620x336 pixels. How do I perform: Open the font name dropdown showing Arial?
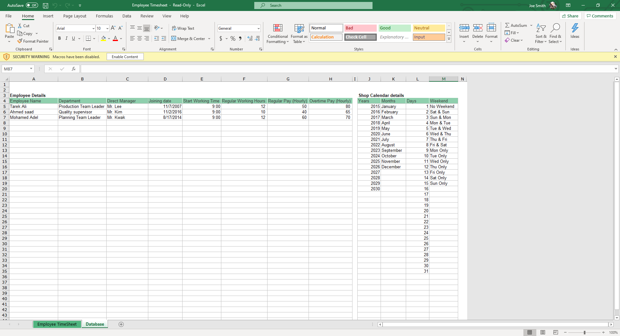point(93,28)
